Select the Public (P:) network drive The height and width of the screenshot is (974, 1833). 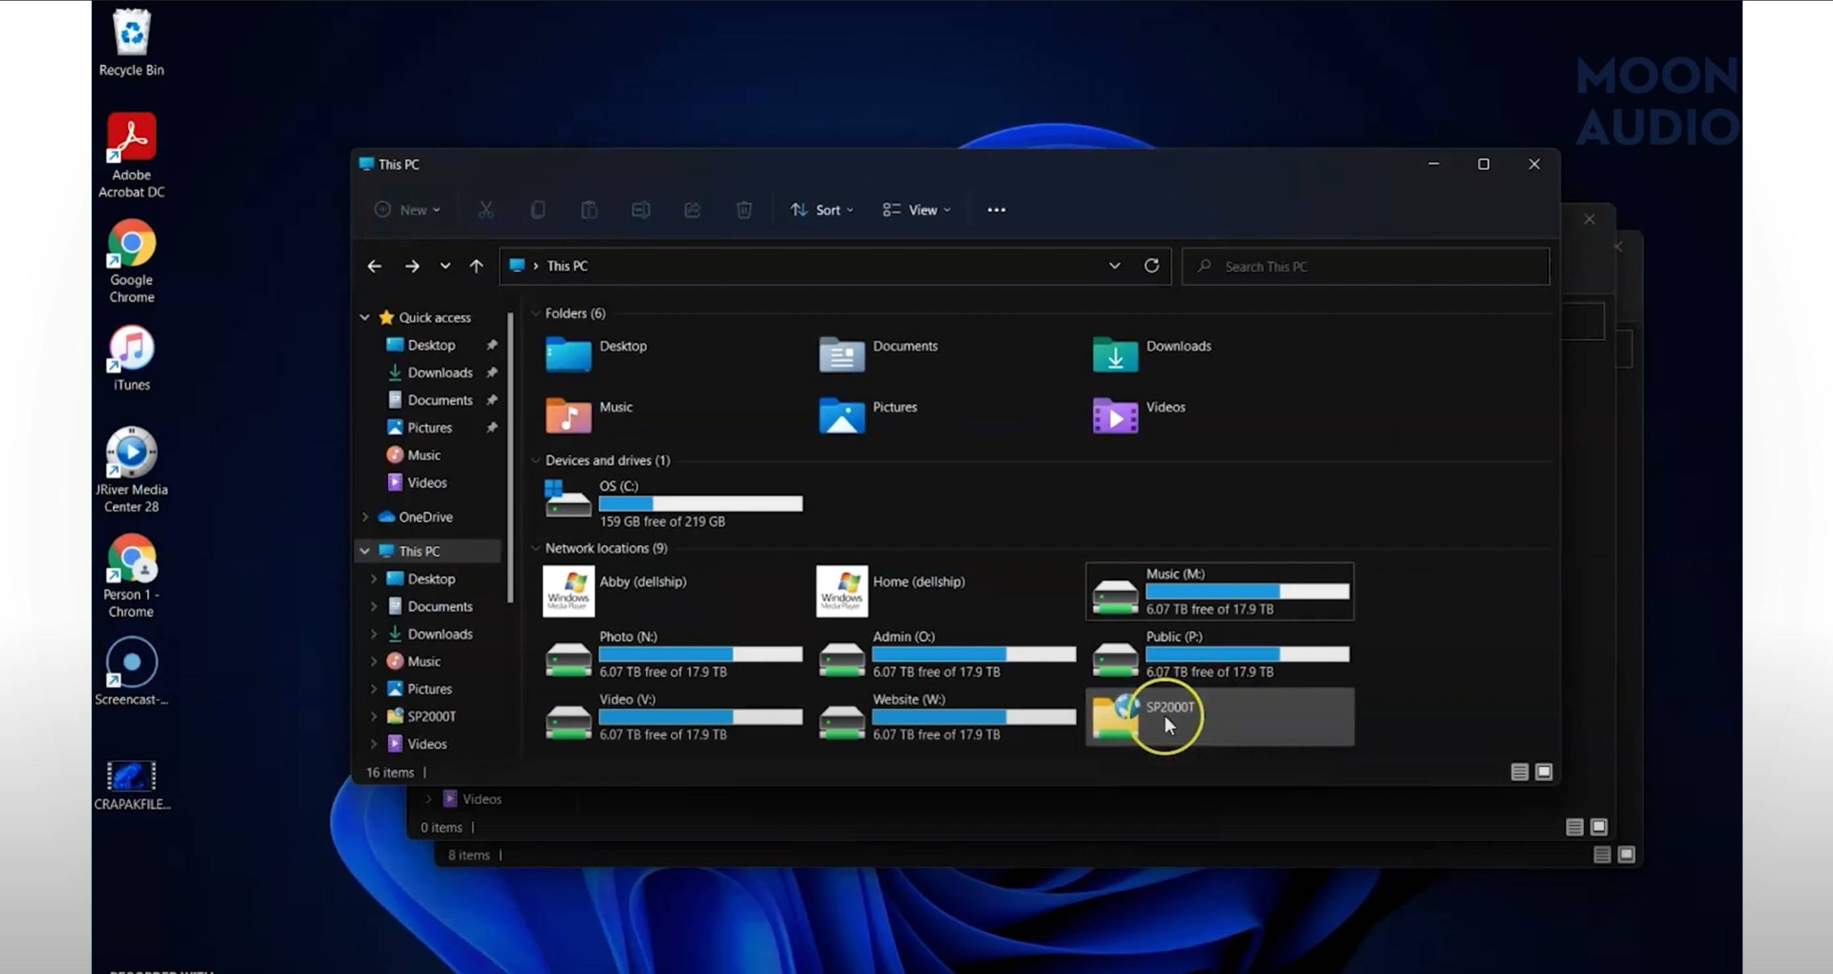pyautogui.click(x=1220, y=654)
